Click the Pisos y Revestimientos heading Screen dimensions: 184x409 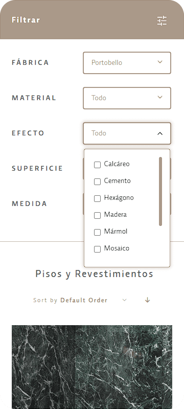point(95,274)
